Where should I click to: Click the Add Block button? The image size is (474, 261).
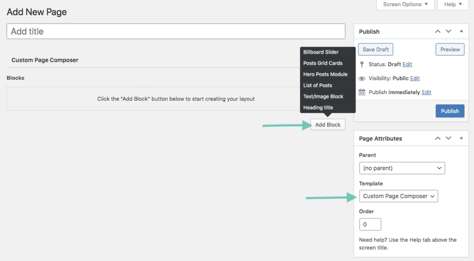pos(328,125)
